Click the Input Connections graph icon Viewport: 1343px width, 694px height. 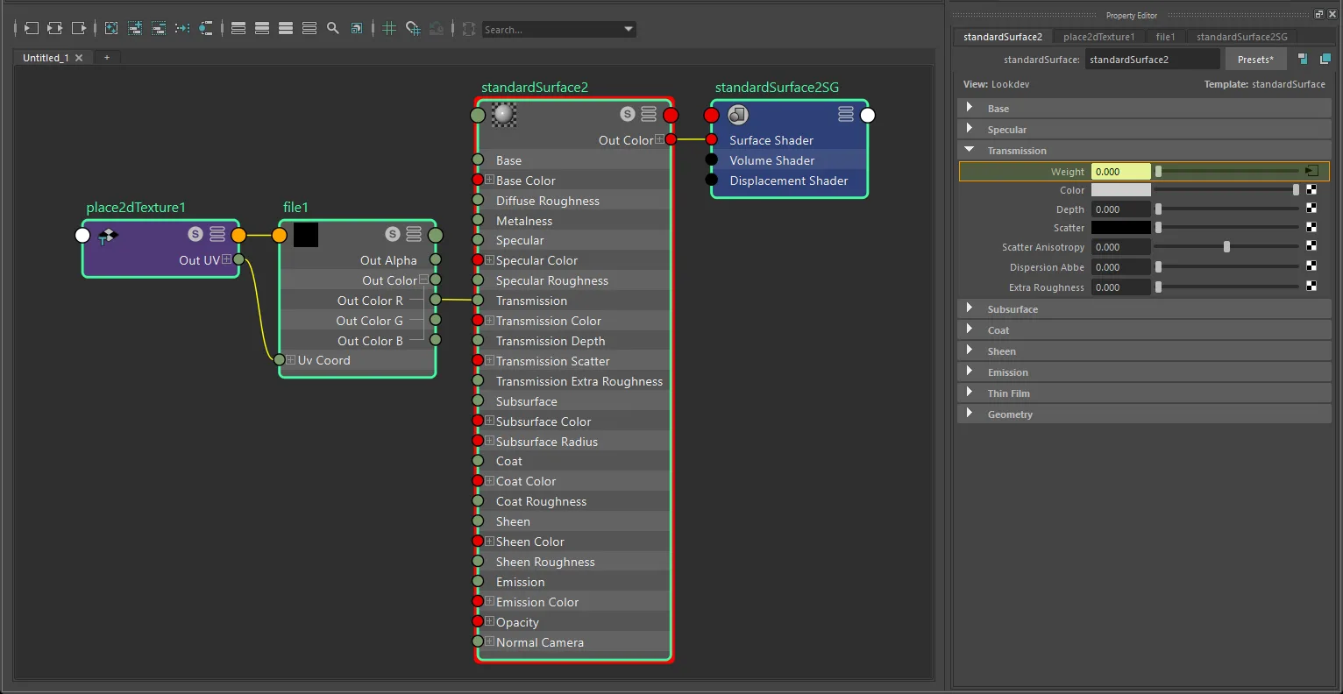pos(32,29)
